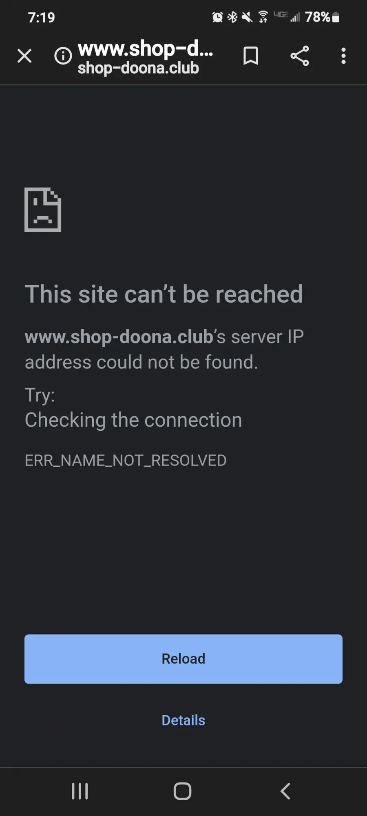Bookmark this page with bookmark icon
Image resolution: width=367 pixels, height=816 pixels.
(251, 56)
